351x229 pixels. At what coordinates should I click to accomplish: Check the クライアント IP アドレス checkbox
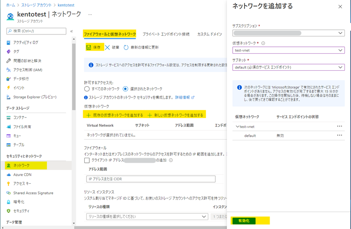tap(87, 161)
